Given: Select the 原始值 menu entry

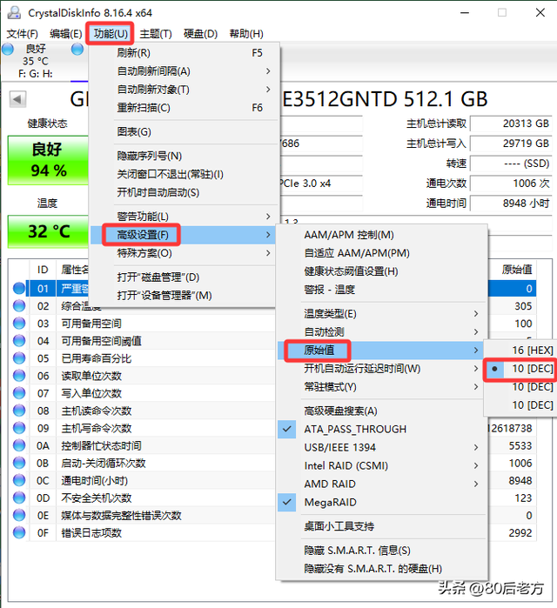Looking at the screenshot, I should pos(382,351).
